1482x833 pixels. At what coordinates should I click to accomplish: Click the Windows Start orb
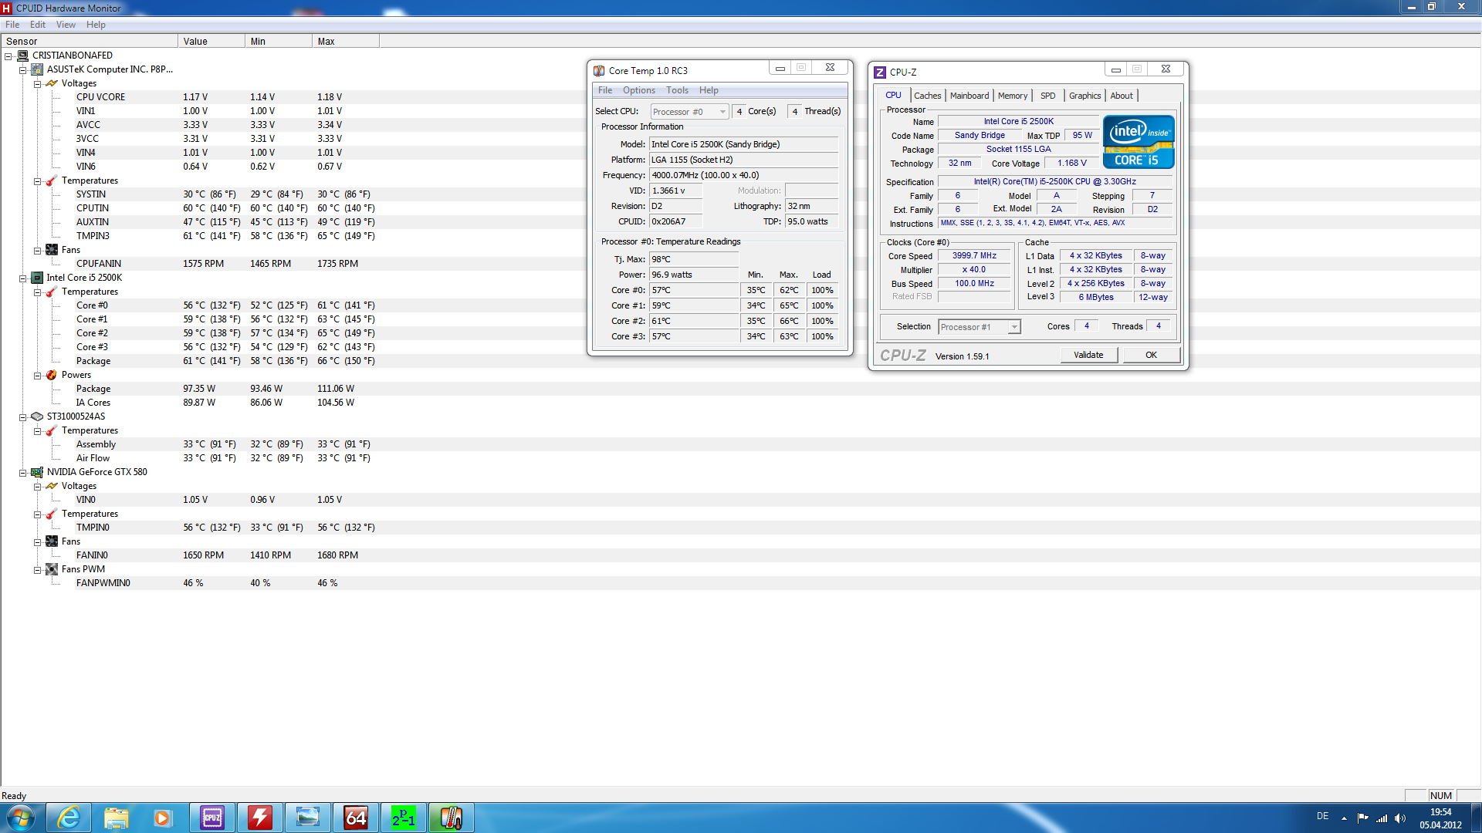[x=21, y=818]
